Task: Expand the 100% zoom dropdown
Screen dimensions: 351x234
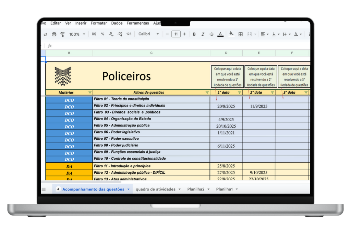Action: click(77, 34)
